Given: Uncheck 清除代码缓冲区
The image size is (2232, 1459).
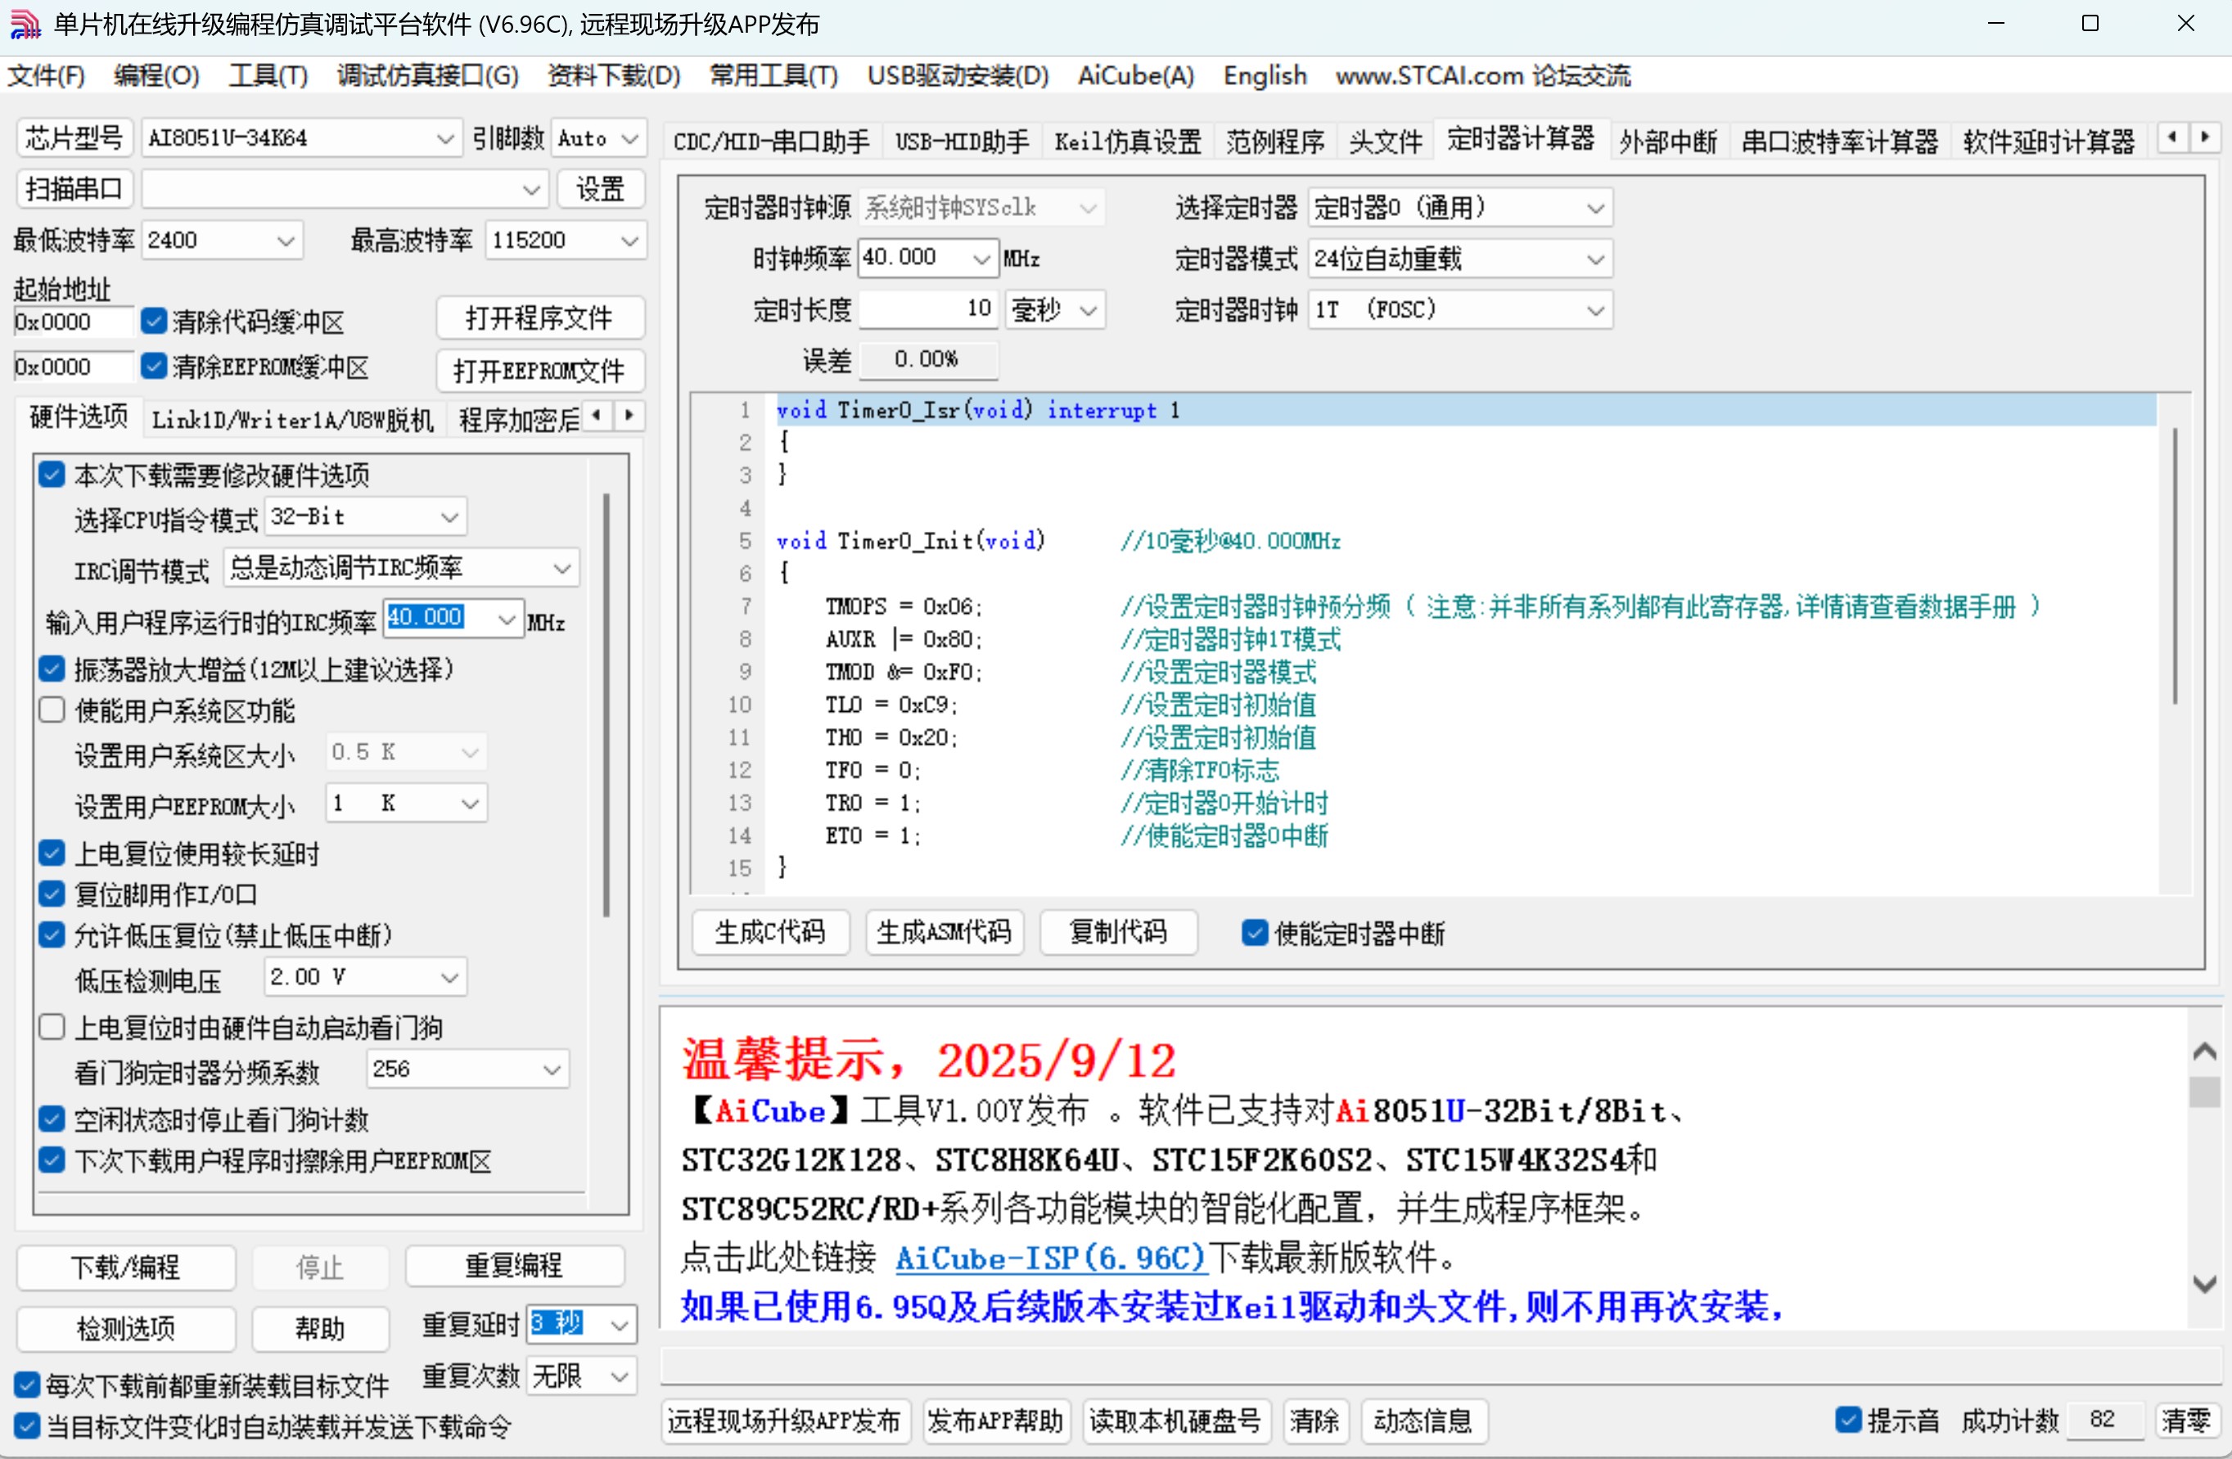Looking at the screenshot, I should (154, 321).
